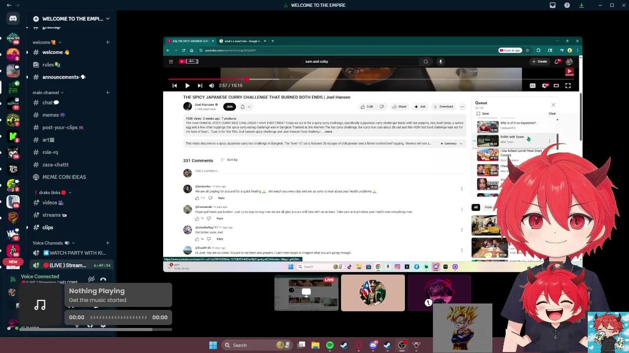Click the Share button under video

pos(399,106)
